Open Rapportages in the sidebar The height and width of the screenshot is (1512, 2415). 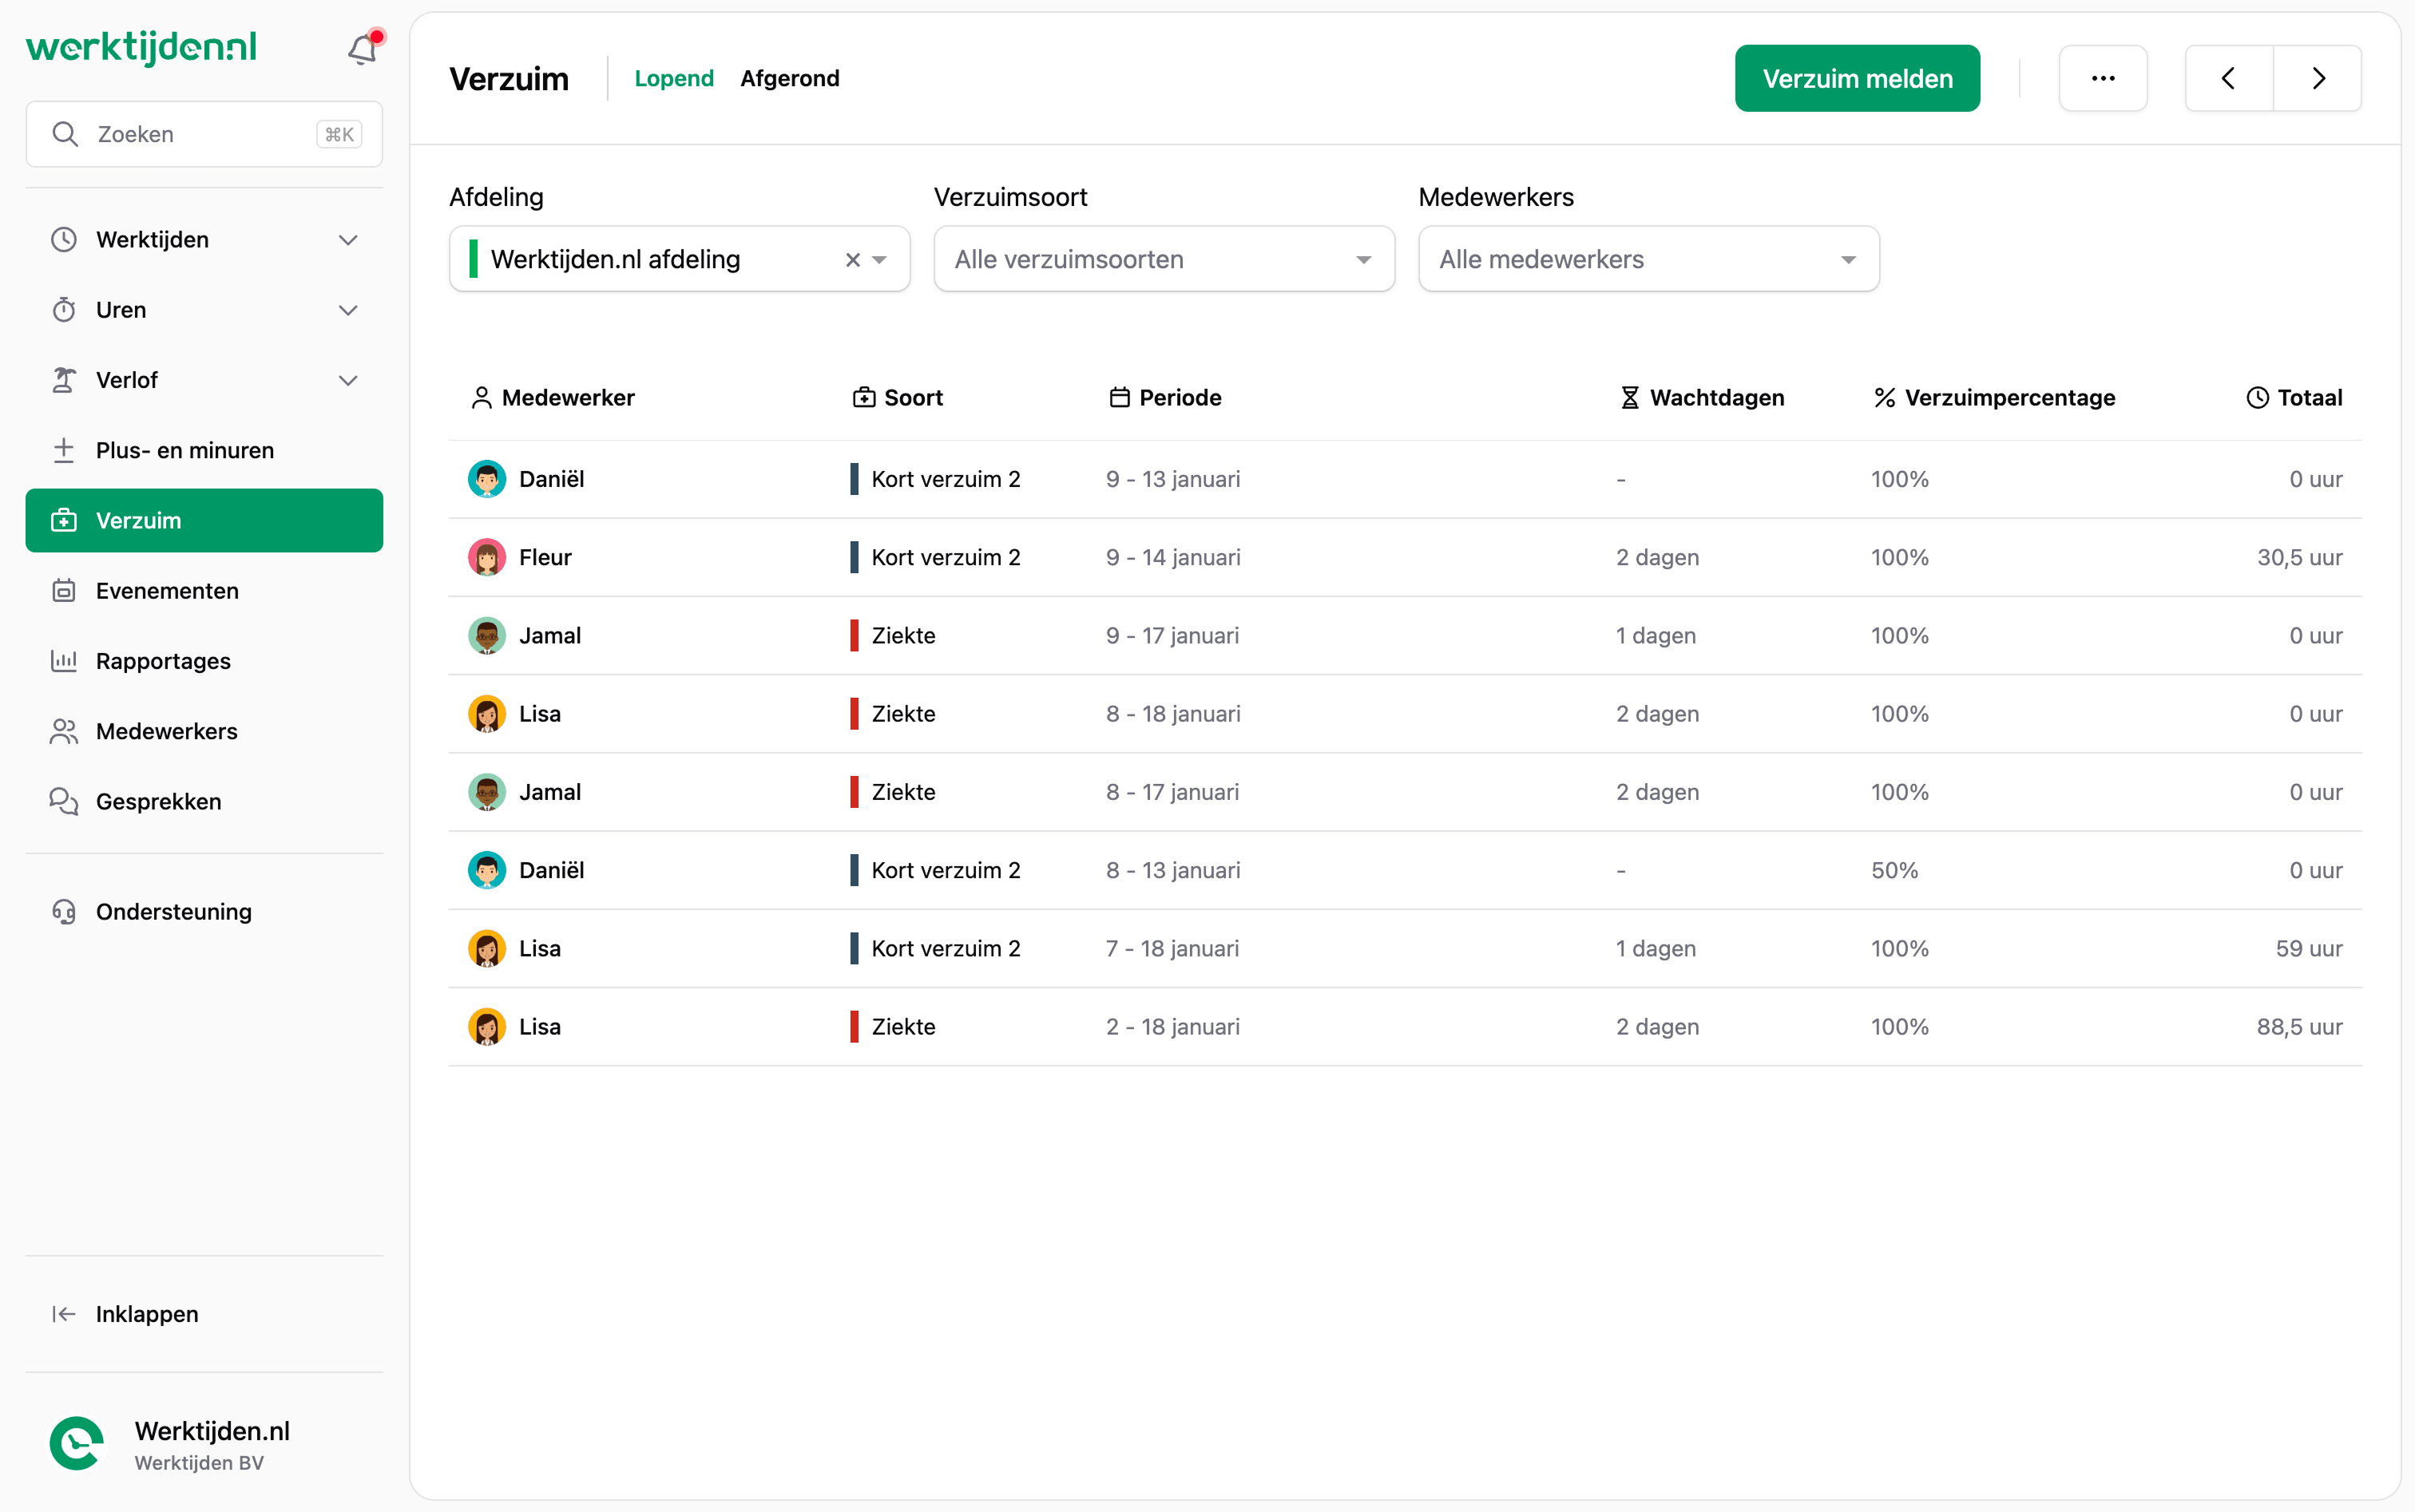(204, 661)
